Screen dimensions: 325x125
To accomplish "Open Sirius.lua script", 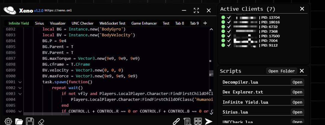I will (x=297, y=112).
